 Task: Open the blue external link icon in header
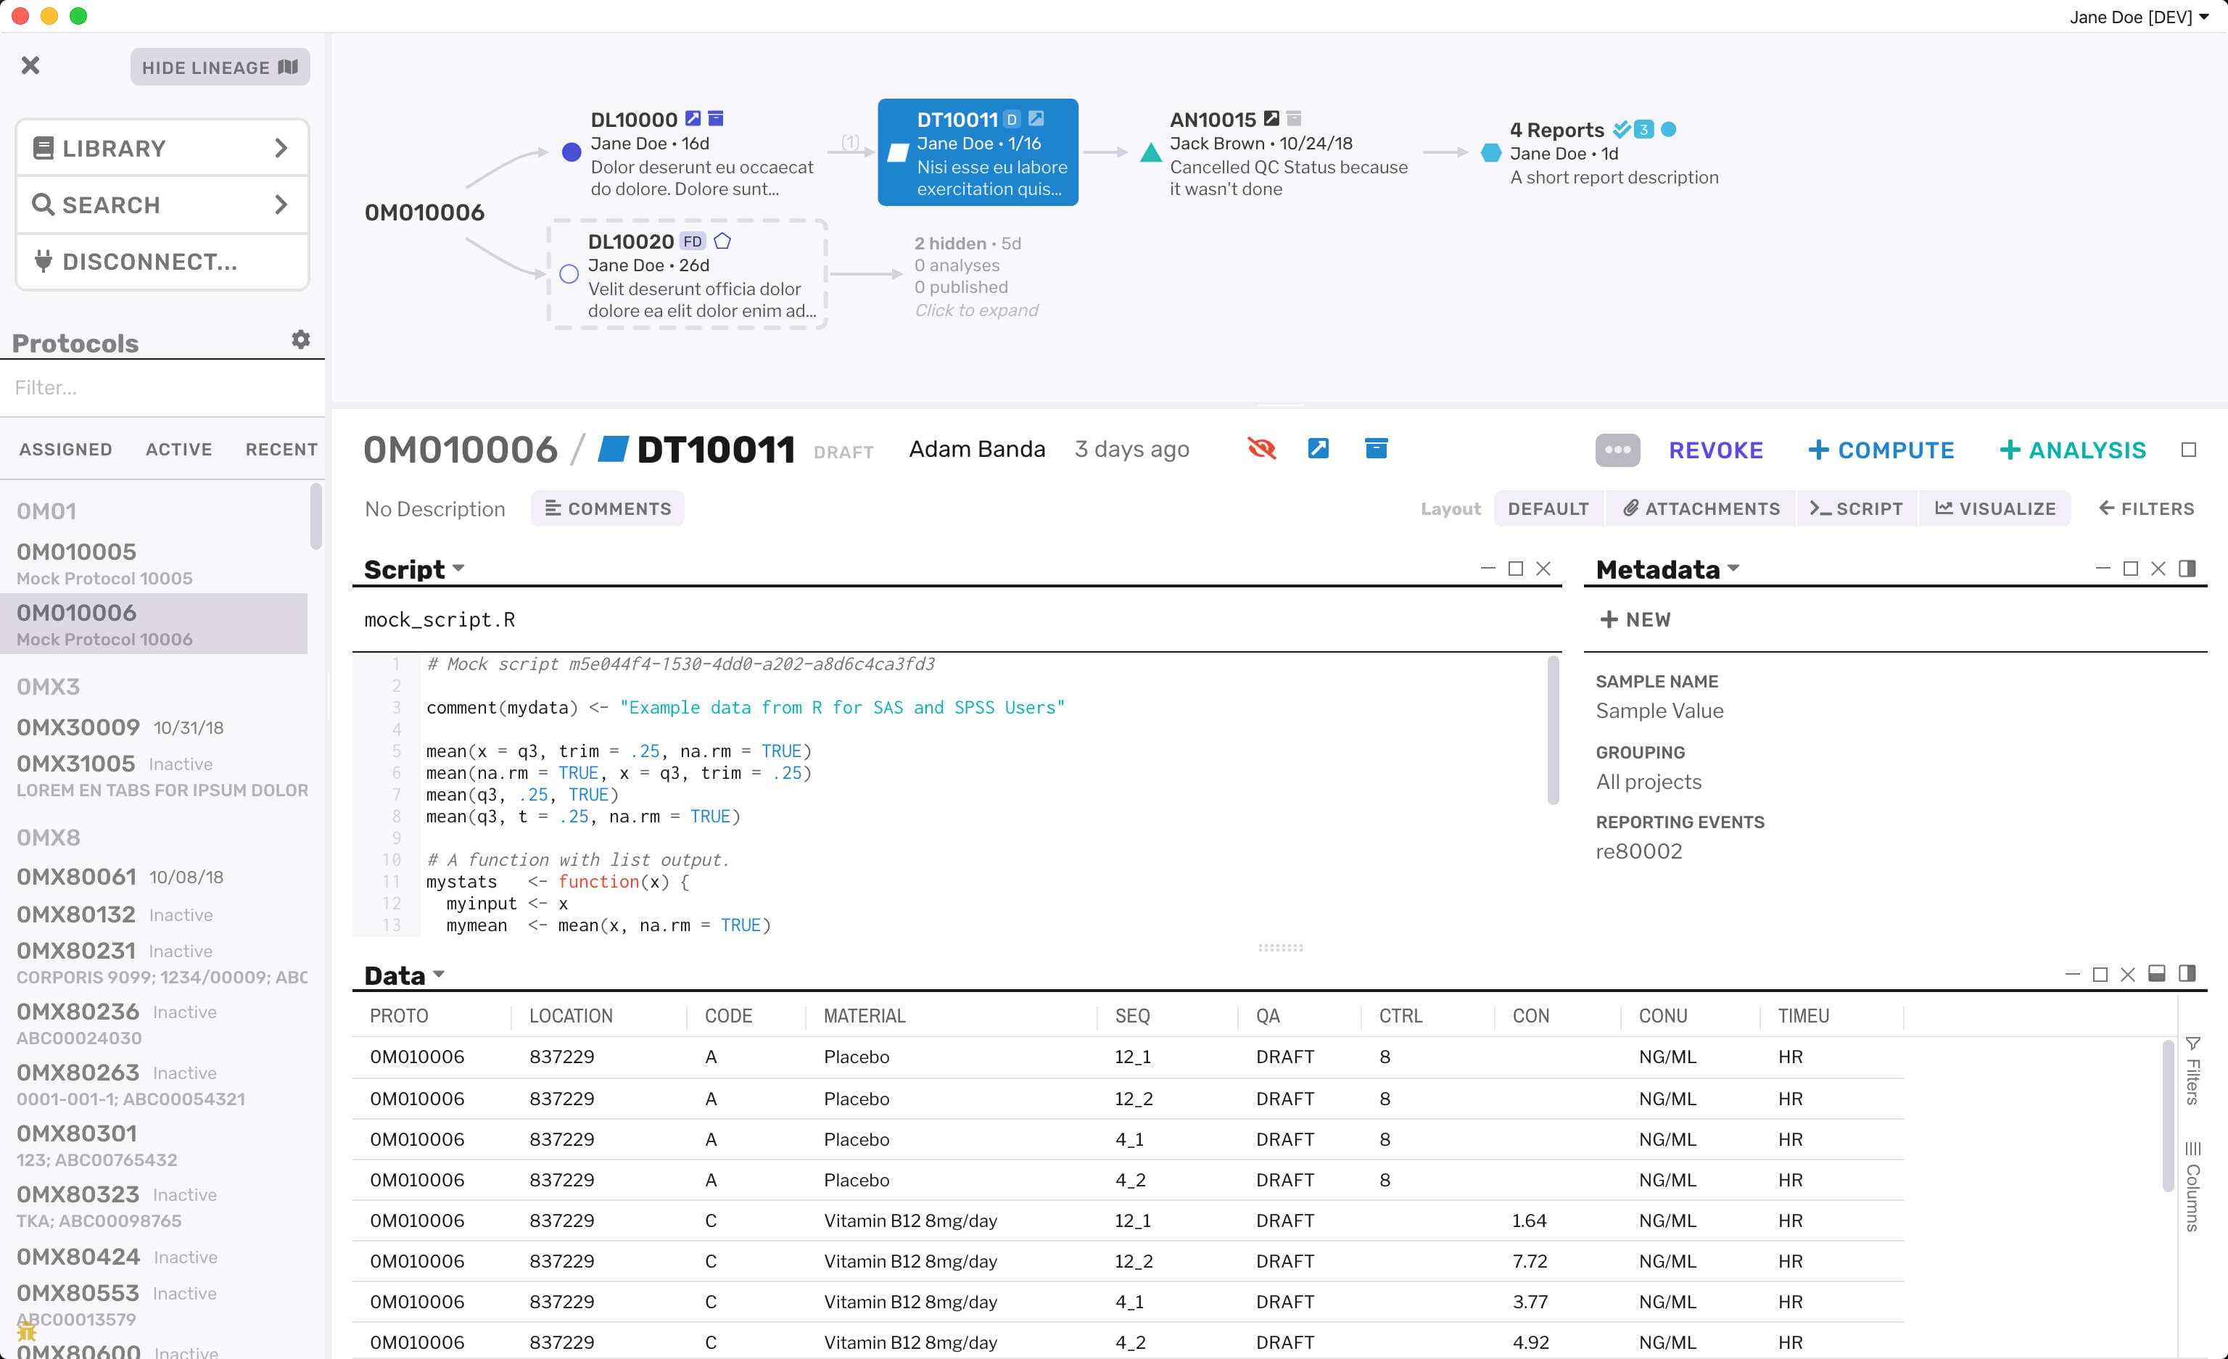1319,447
